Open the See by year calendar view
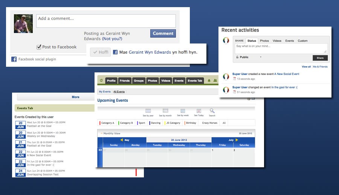Viewport: 339px width, 195px height. 148,111
